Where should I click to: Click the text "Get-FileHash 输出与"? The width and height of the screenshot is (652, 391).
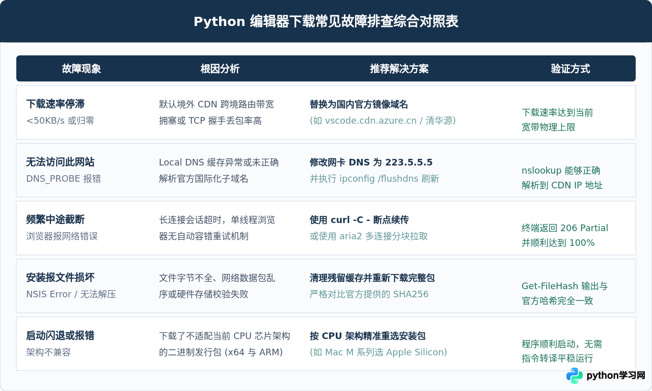(565, 286)
